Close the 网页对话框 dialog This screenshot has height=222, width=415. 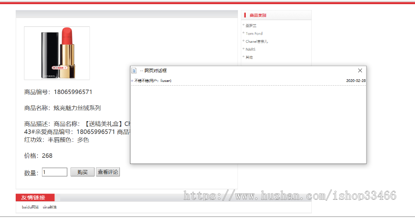(x=360, y=70)
